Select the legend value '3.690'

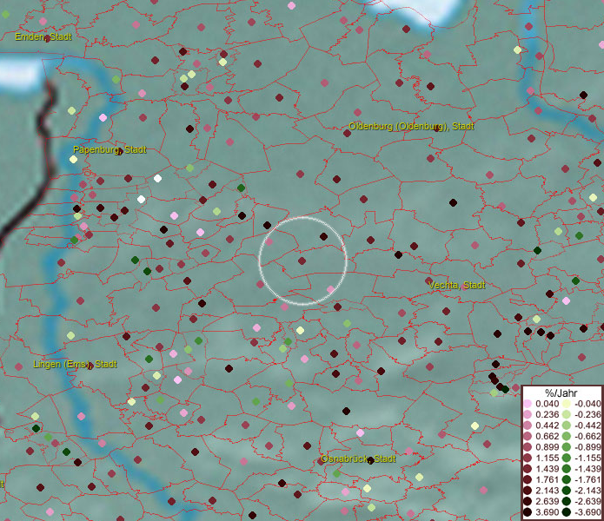(547, 512)
